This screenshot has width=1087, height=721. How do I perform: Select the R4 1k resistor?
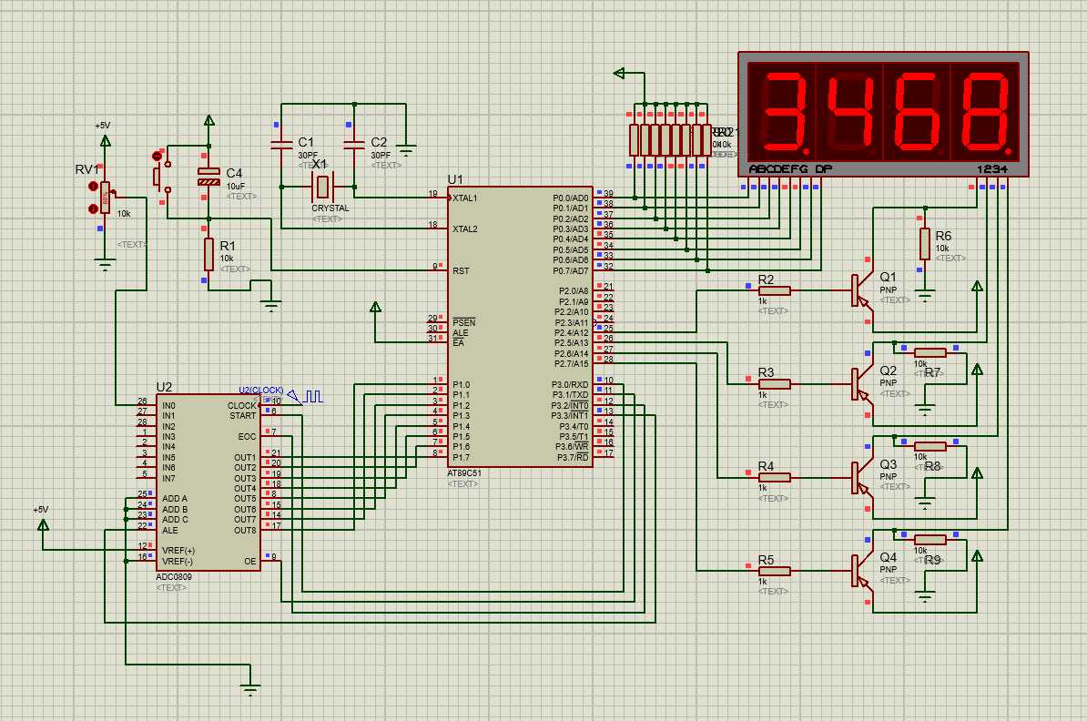[x=775, y=478]
